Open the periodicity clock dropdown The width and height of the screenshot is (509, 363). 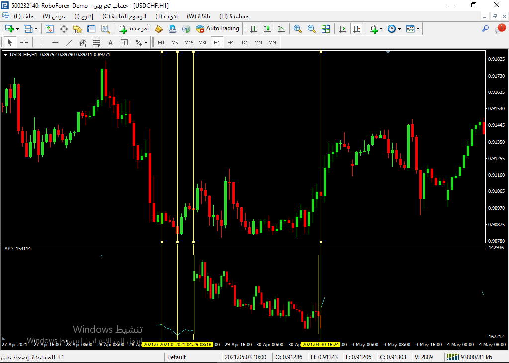pyautogui.click(x=399, y=29)
